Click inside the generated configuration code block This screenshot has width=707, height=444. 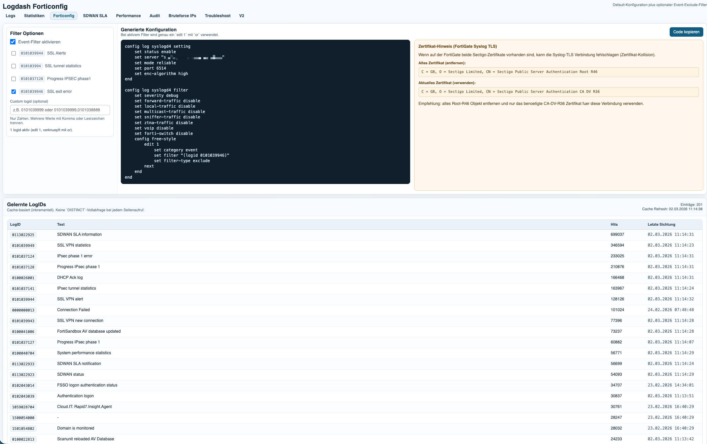coord(265,112)
